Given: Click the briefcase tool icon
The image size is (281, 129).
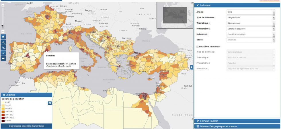Looking at the screenshot, I should click(3, 58).
